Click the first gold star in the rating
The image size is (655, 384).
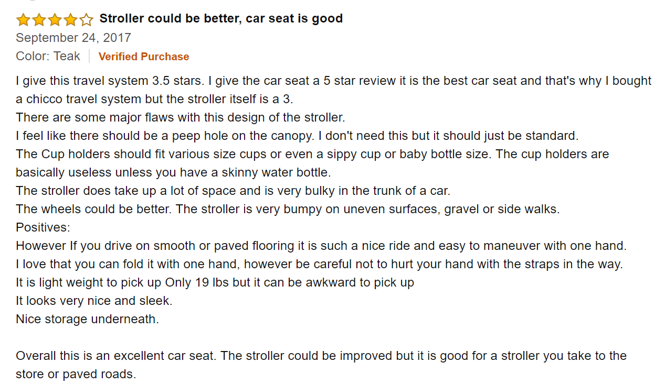(x=23, y=20)
